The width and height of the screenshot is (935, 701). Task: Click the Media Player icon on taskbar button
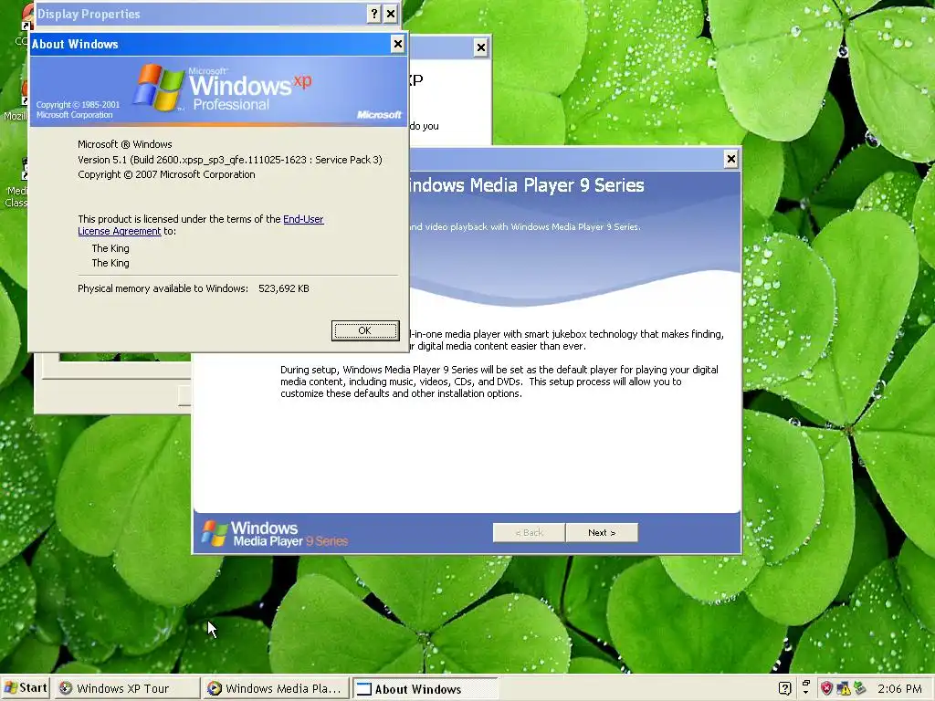214,688
